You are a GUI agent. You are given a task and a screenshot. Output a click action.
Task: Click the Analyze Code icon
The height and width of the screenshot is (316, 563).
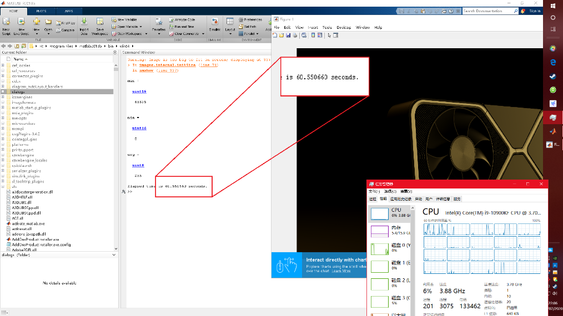coord(171,19)
